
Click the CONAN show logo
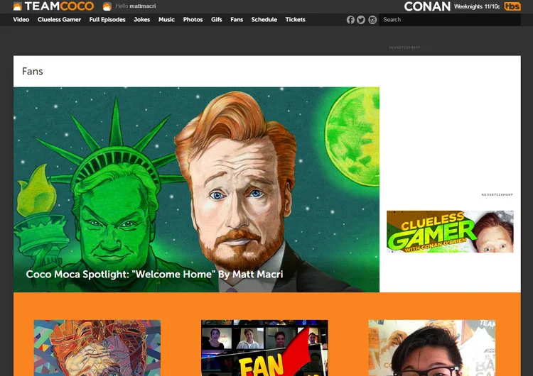pyautogui.click(x=427, y=6)
